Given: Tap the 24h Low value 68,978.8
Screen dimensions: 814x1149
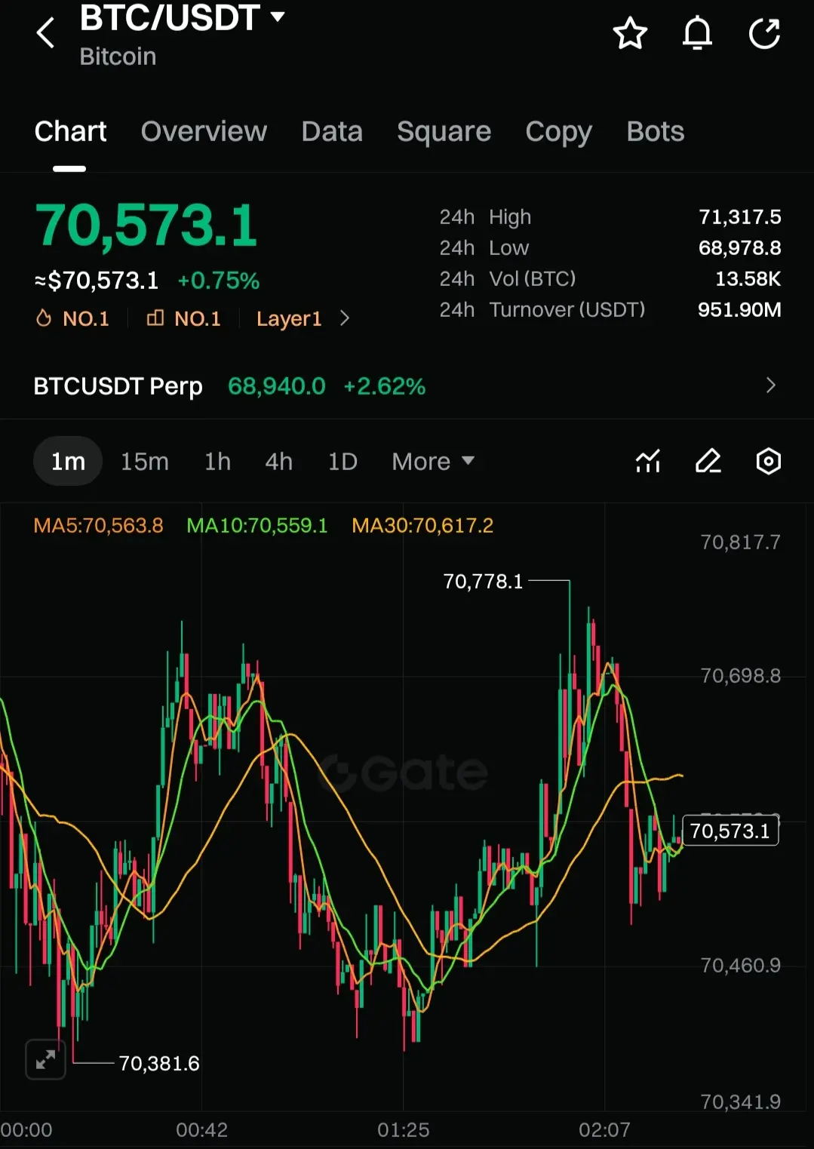Looking at the screenshot, I should coord(740,248).
